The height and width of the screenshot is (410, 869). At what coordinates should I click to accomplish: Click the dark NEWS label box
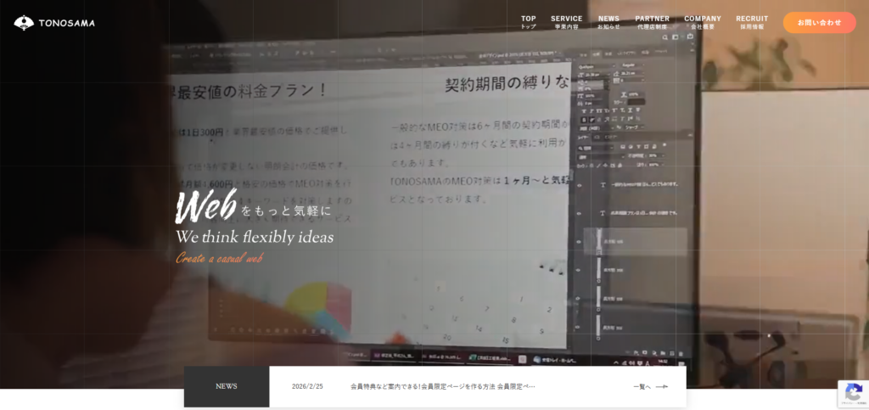point(227,386)
